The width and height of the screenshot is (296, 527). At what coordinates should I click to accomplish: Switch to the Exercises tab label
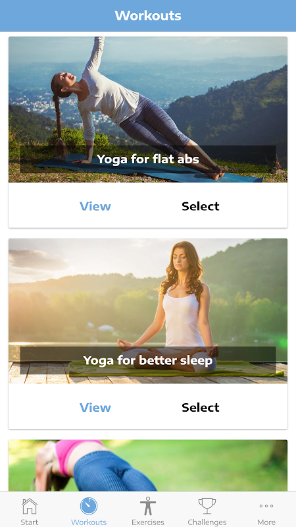click(148, 522)
